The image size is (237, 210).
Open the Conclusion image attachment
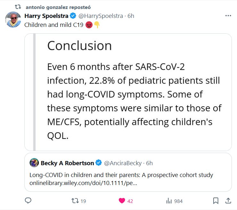coord(128,92)
